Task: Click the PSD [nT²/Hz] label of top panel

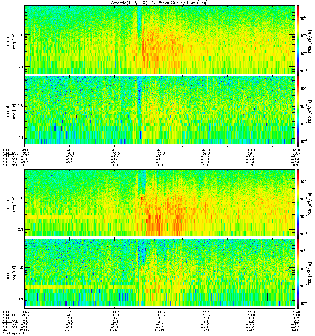Action: tap(310, 41)
